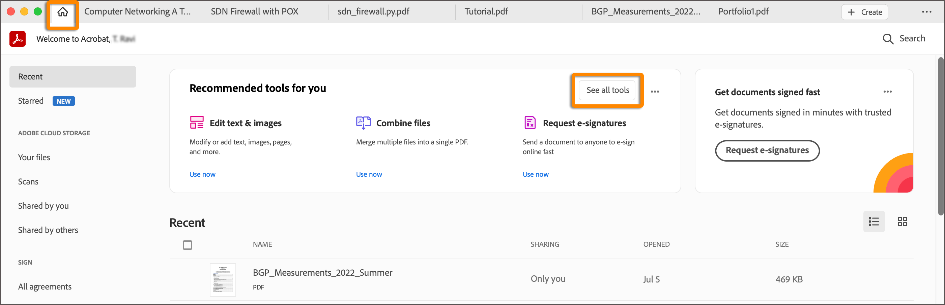Click the plus Create button
The height and width of the screenshot is (305, 945).
coord(864,12)
